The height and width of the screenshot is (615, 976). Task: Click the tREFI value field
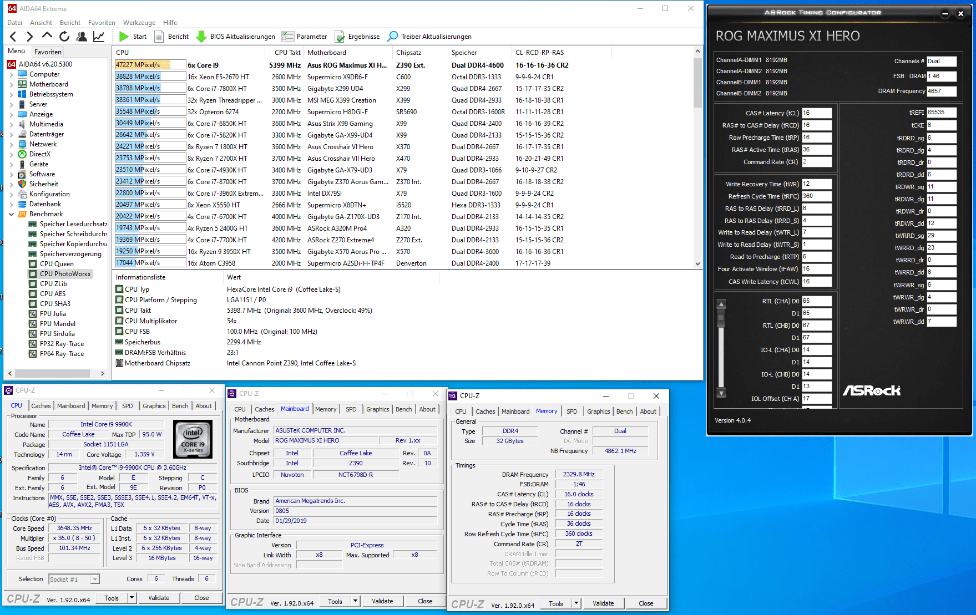pos(942,113)
